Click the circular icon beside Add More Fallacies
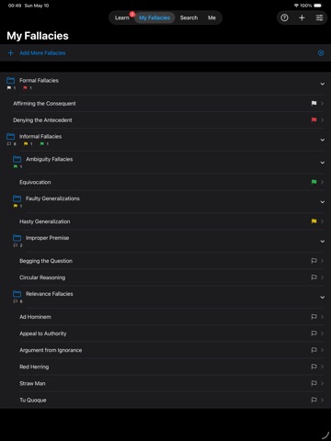 coord(321,53)
